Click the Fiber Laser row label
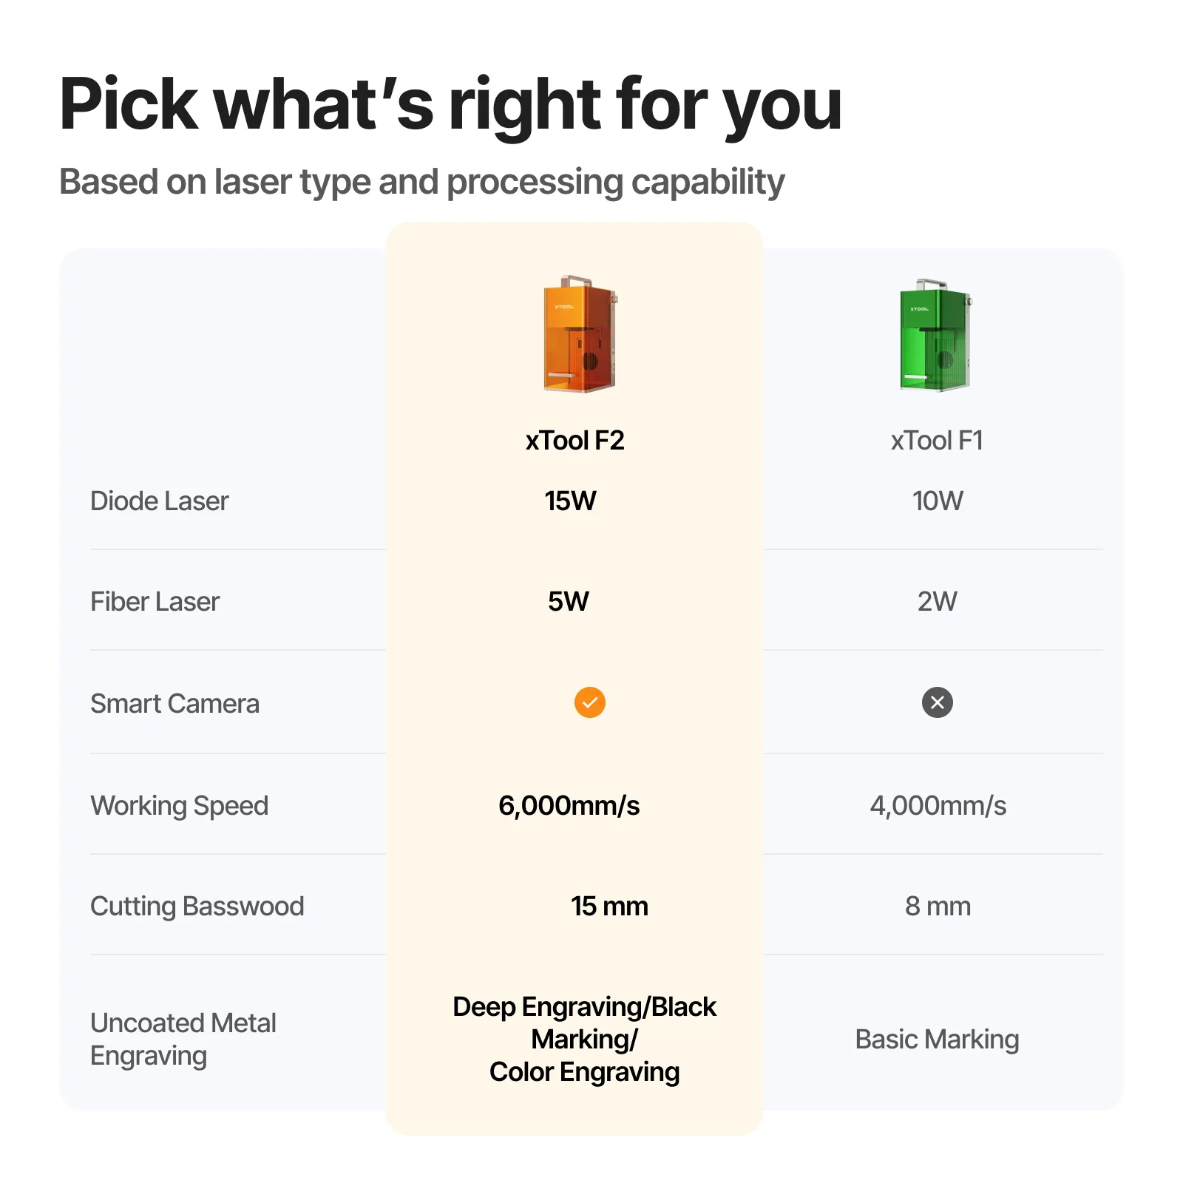 pyautogui.click(x=155, y=602)
